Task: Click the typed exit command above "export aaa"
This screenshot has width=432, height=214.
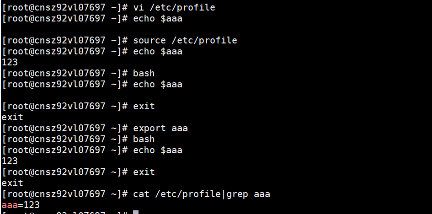Action: pos(144,106)
